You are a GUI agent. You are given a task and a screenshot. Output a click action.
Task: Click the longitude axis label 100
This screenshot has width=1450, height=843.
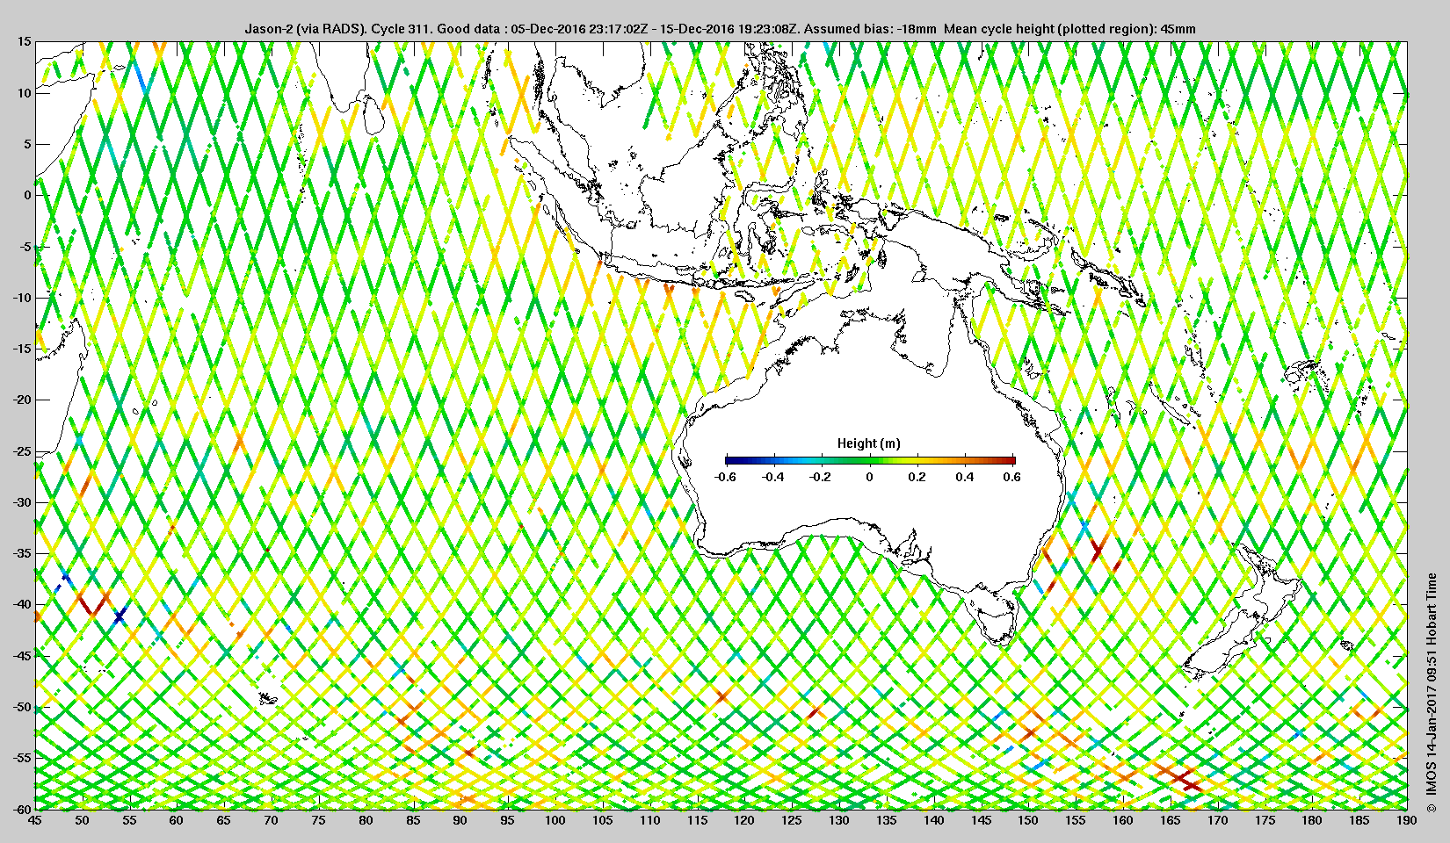click(555, 820)
